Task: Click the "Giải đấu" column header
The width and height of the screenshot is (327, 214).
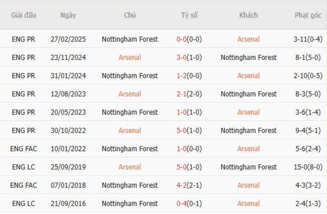Action: tap(24, 15)
